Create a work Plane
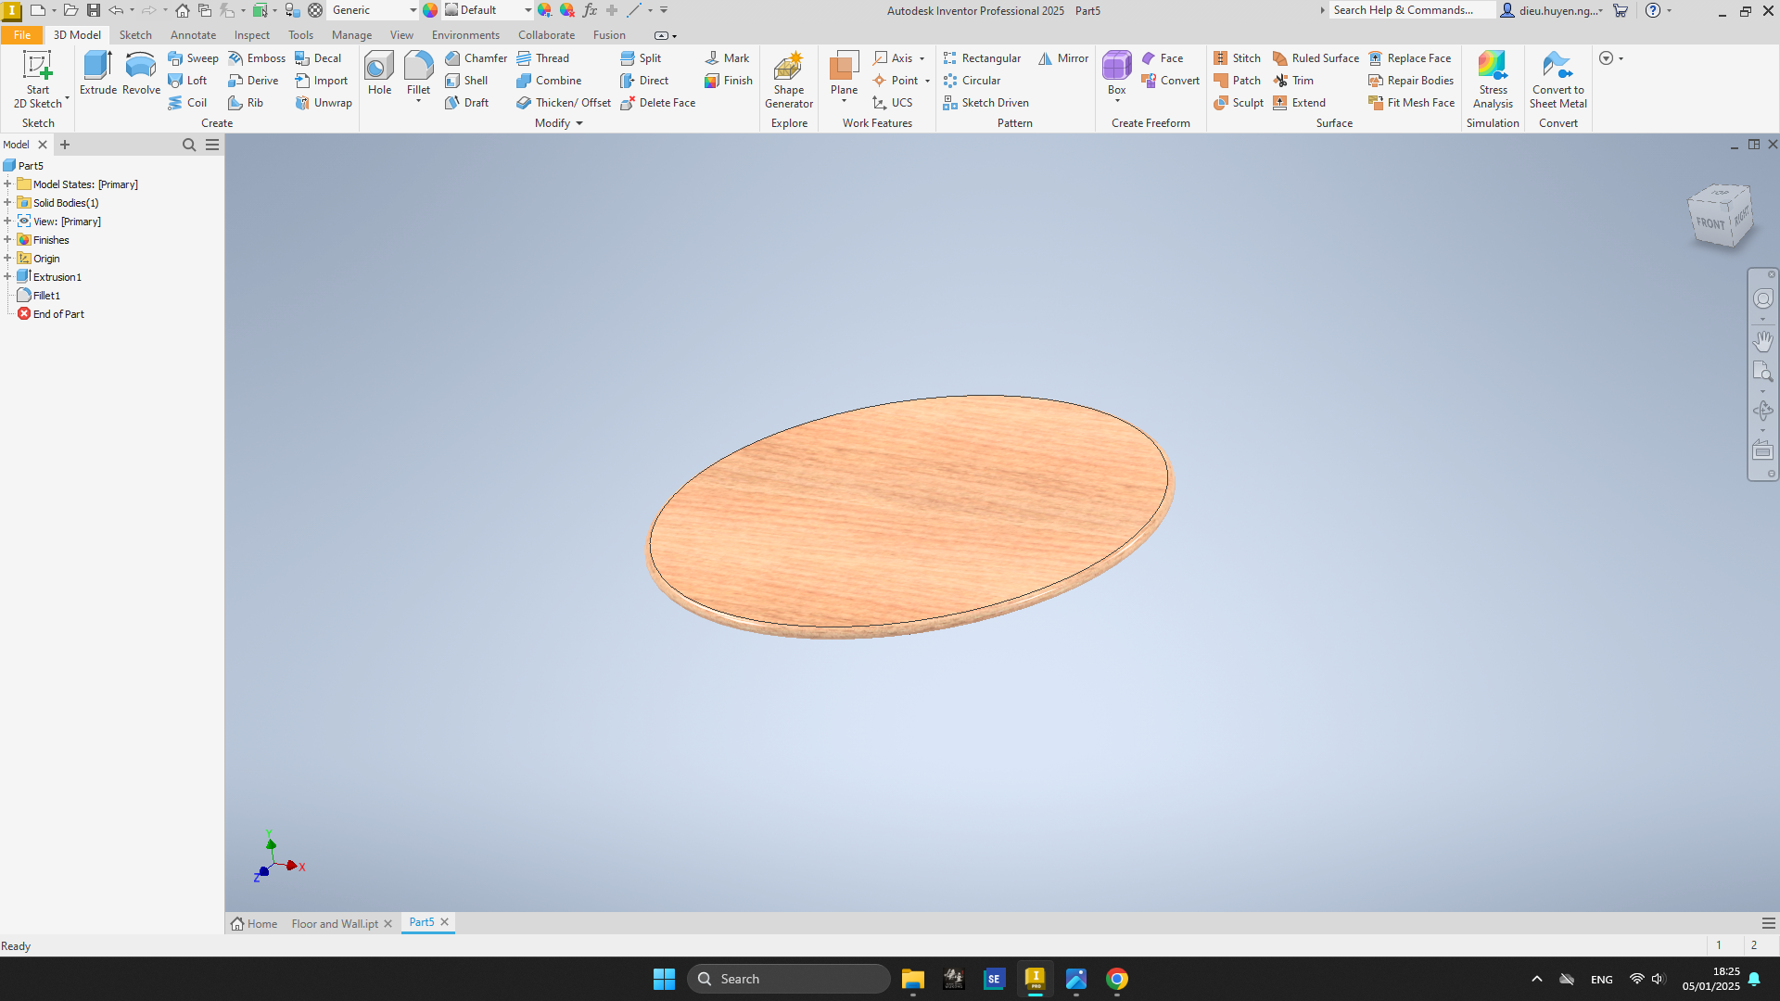The image size is (1780, 1001). click(x=844, y=73)
